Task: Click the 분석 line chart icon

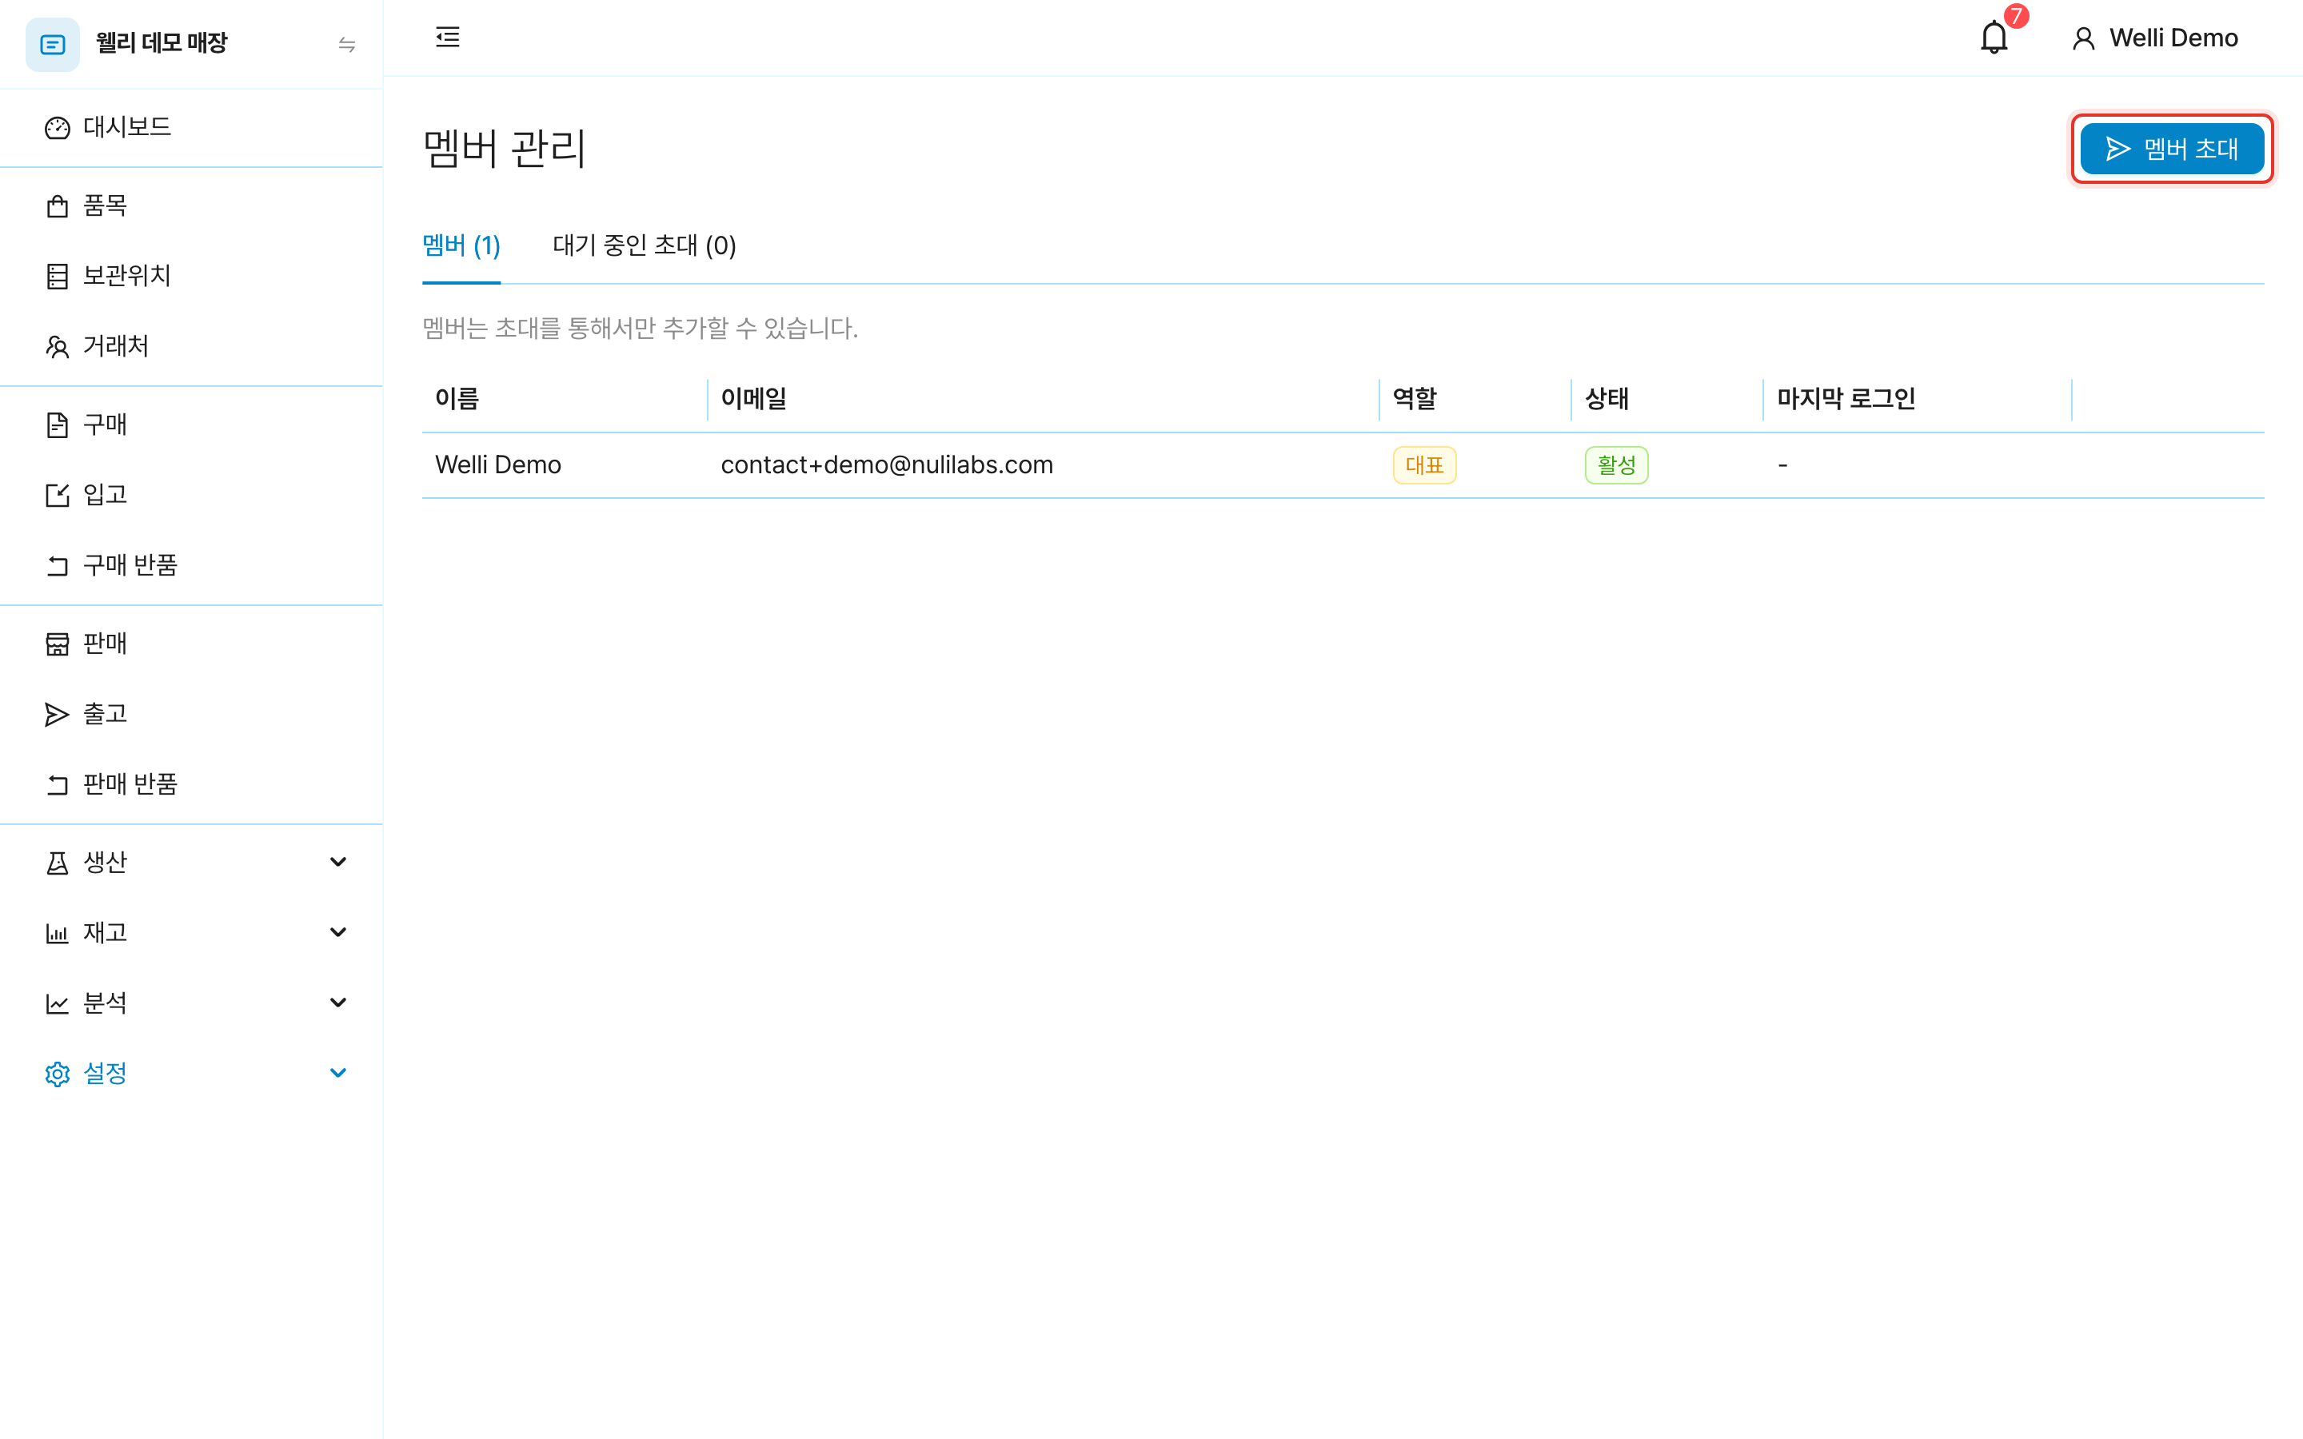Action: (x=57, y=1003)
